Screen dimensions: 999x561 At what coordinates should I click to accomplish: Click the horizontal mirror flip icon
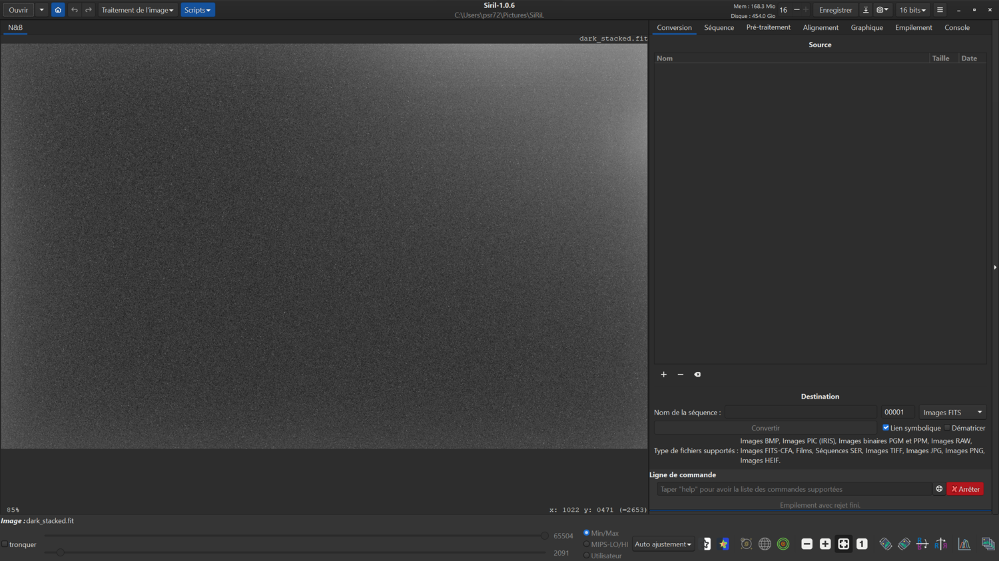click(x=940, y=544)
